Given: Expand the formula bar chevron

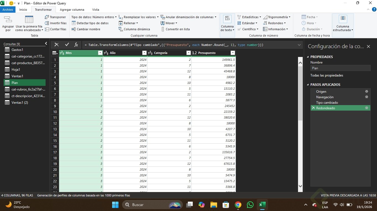Looking at the screenshot, I should click(299, 45).
